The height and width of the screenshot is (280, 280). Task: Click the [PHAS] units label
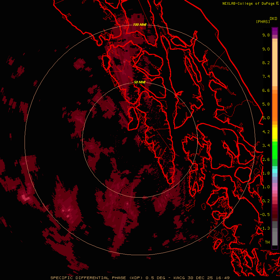(263, 21)
